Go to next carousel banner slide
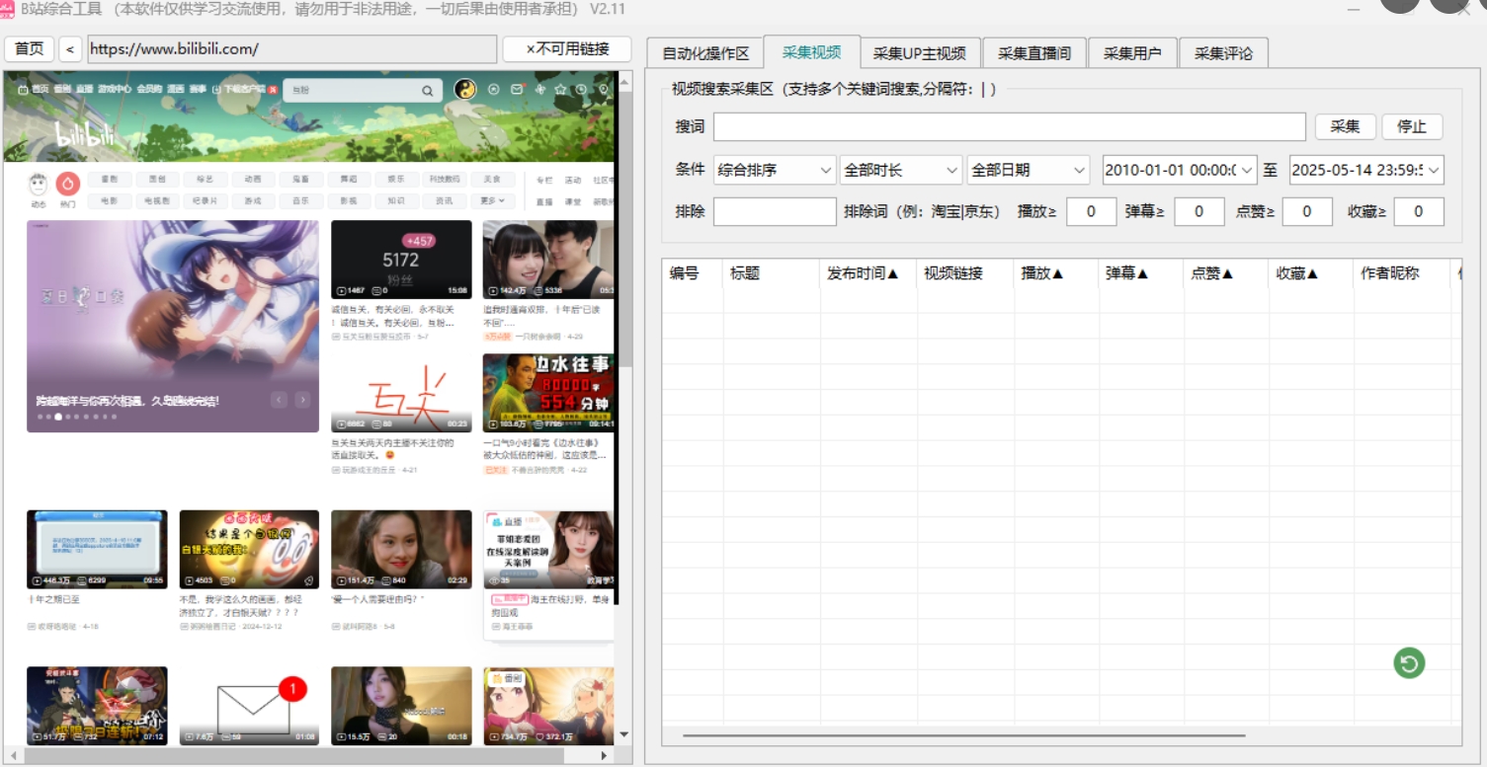1487x767 pixels. (302, 400)
